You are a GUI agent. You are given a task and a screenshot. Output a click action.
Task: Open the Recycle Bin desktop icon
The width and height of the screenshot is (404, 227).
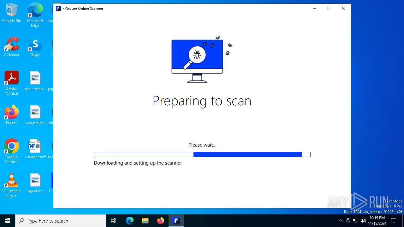tap(12, 13)
